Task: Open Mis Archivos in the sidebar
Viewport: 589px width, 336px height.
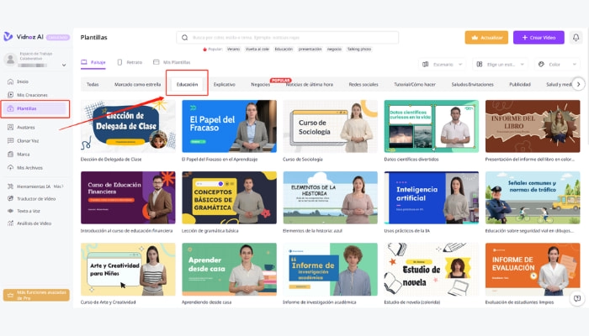Action: (29, 168)
